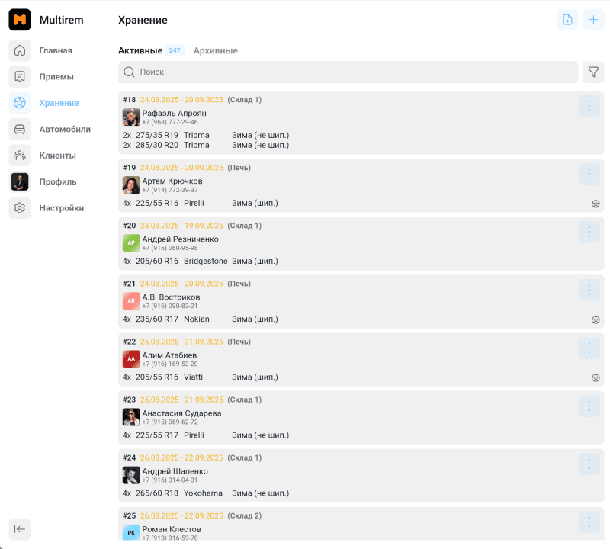The height and width of the screenshot is (549, 610).
Task: Select the Активные tab
Action: 140,50
